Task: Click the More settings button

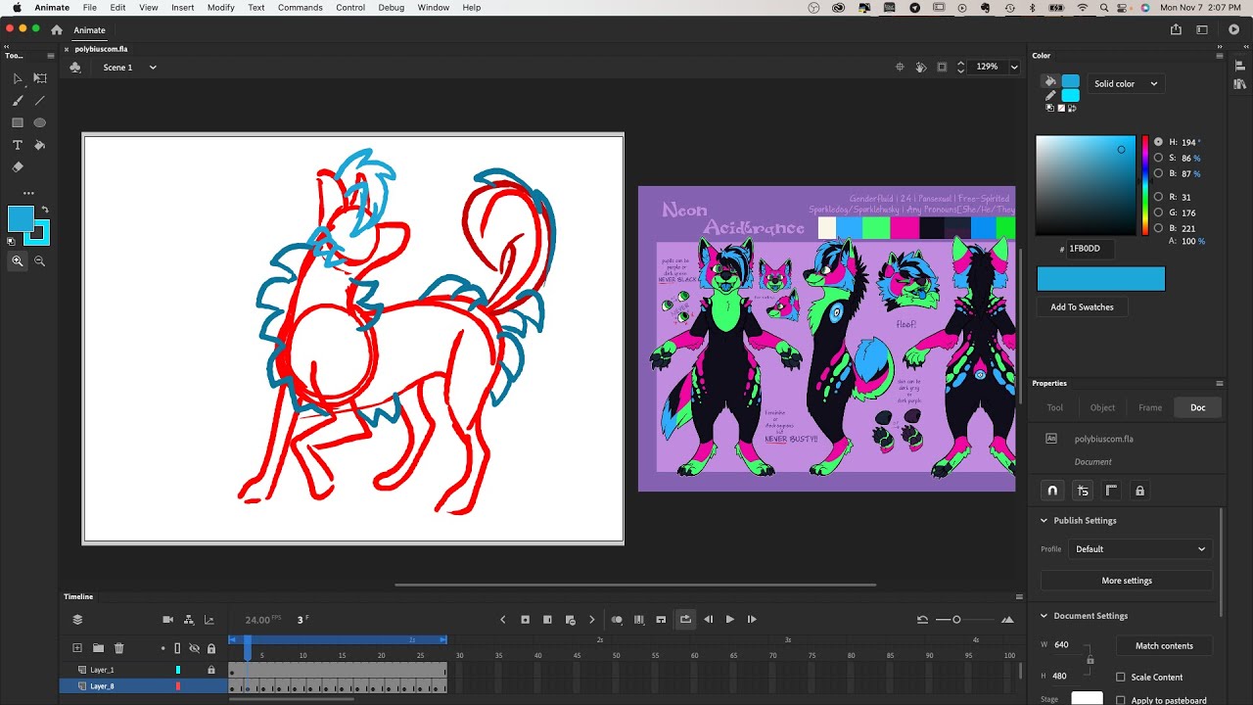Action: coord(1127,581)
